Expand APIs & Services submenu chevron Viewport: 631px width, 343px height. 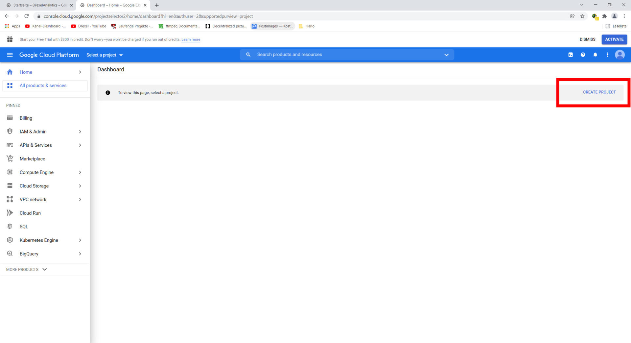tap(80, 145)
